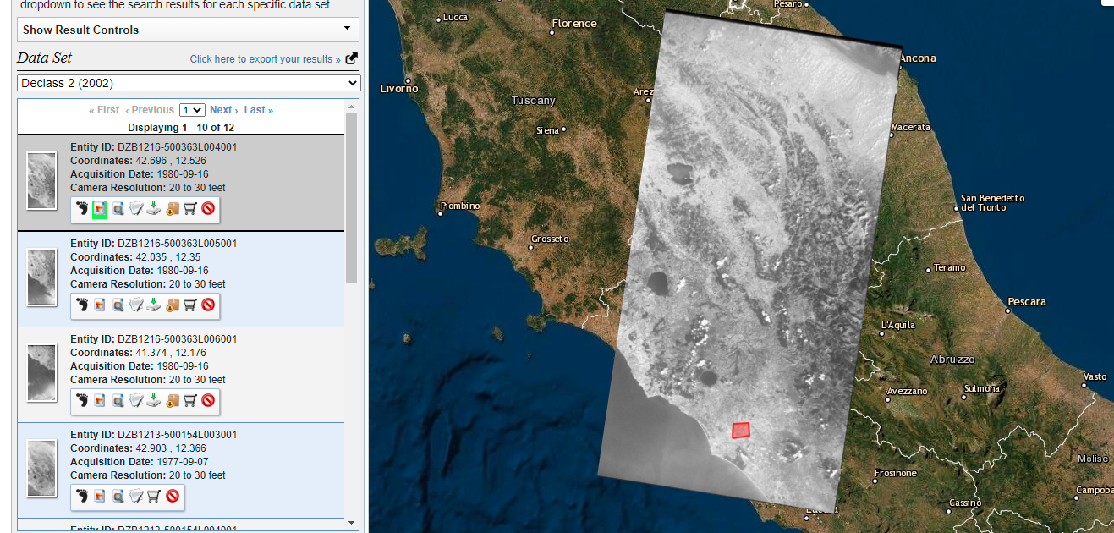The height and width of the screenshot is (533, 1114).
Task: Show browse overlay for DZB1213-500154L003001
Action: pyautogui.click(x=100, y=497)
